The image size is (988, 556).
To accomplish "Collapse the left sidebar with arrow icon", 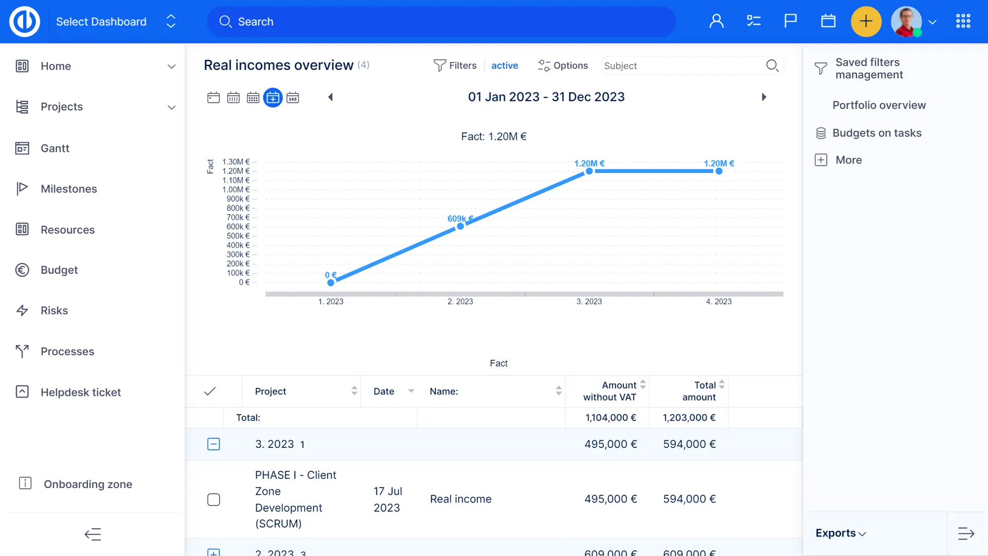I will (x=93, y=534).
